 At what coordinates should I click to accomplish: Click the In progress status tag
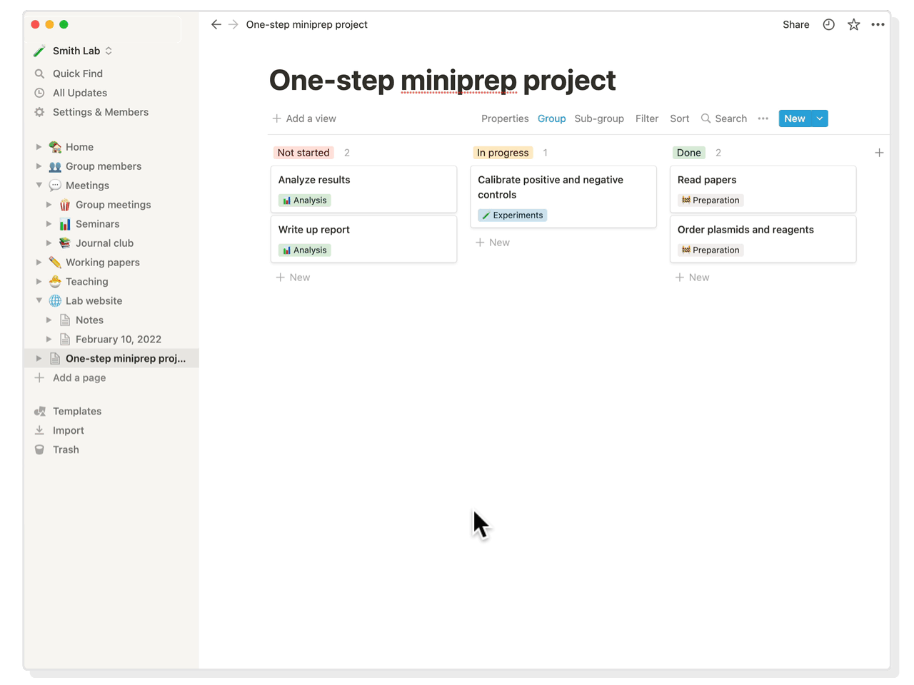[x=503, y=153]
